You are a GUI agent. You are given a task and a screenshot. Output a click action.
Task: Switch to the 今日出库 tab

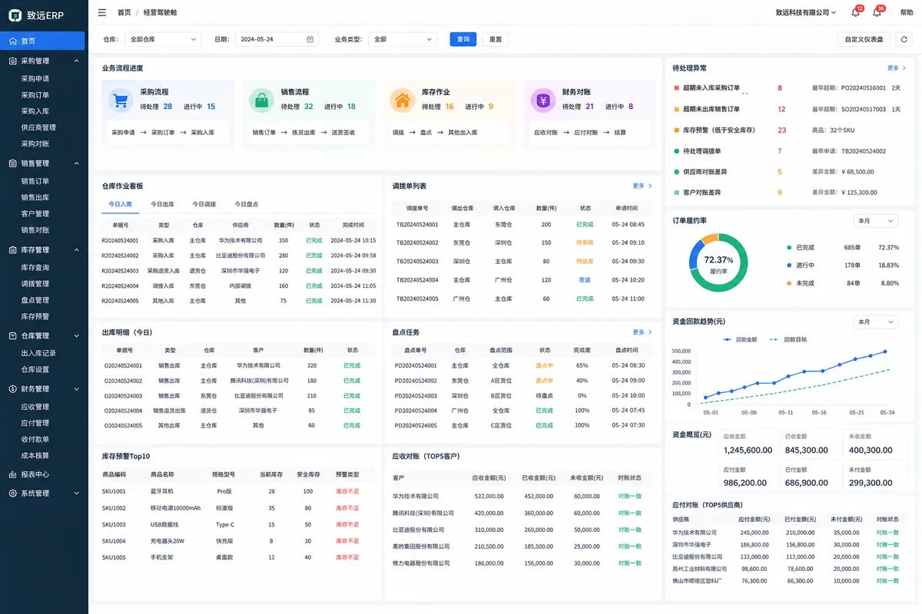pyautogui.click(x=161, y=204)
